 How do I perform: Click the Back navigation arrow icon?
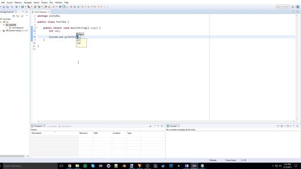(99, 7)
